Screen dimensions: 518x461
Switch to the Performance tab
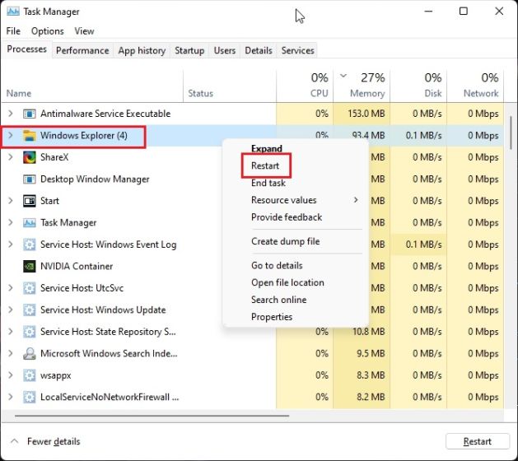click(x=82, y=50)
